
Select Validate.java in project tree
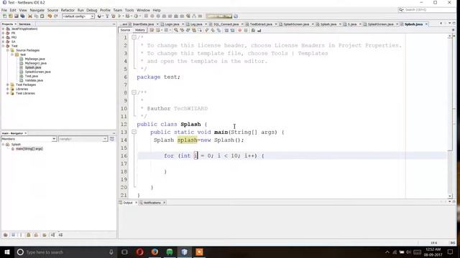[34, 80]
